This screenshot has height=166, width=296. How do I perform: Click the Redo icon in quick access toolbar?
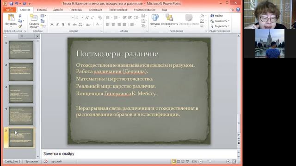click(25, 3)
